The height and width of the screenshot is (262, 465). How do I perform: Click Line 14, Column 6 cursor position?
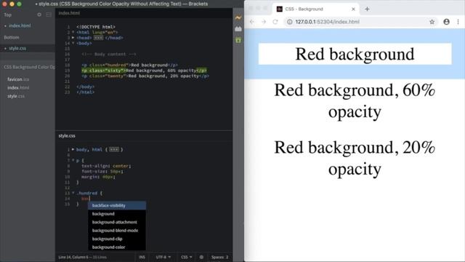click(x=73, y=257)
